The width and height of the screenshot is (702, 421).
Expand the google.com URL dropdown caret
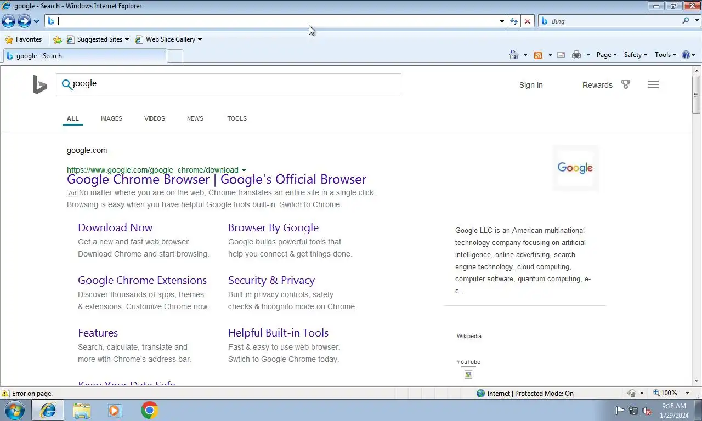244,170
